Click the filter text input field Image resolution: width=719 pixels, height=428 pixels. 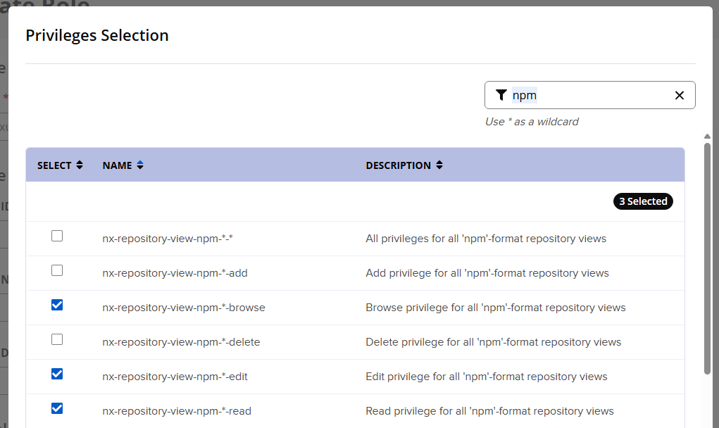point(588,96)
